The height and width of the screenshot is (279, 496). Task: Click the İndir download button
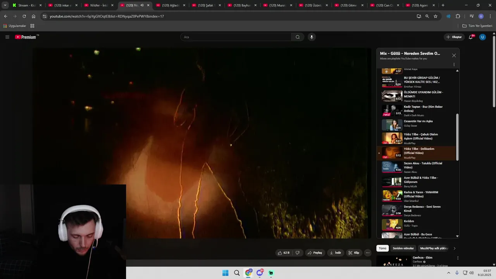click(335, 253)
